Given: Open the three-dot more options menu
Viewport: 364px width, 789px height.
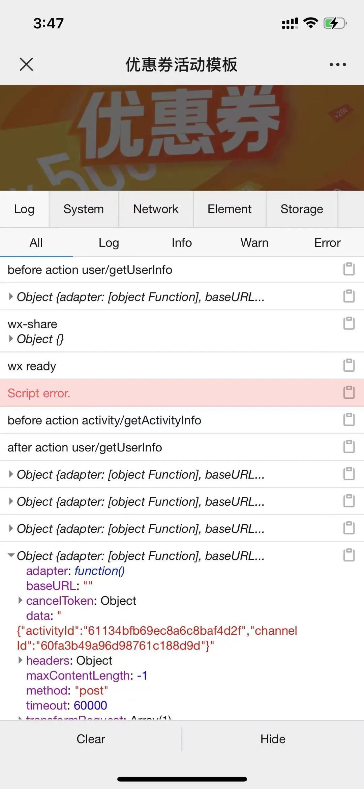Looking at the screenshot, I should (338, 64).
